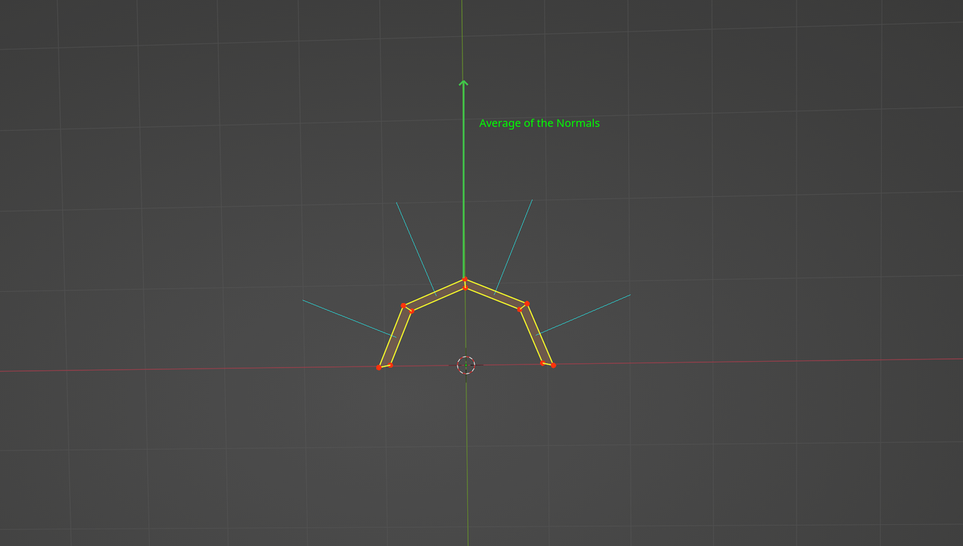Select the top-right yellow edge
This screenshot has height=546, width=963.
tap(497, 292)
